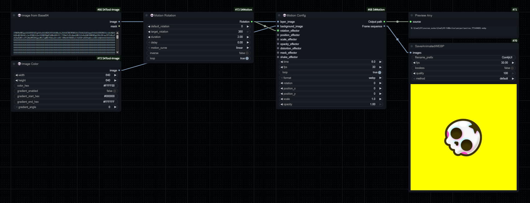
Task: Enable the gradient_enabled toggle
Action: click(114, 91)
